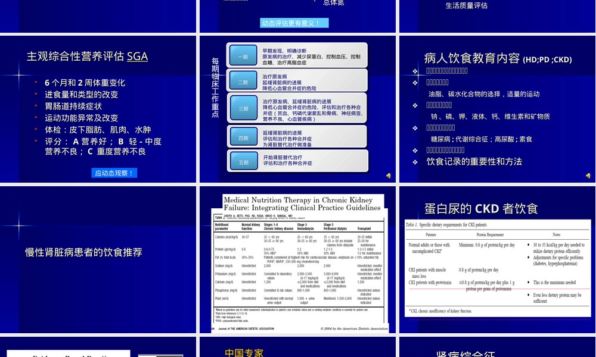Click the 一期 stage box
596x357 pixels.
click(x=243, y=56)
